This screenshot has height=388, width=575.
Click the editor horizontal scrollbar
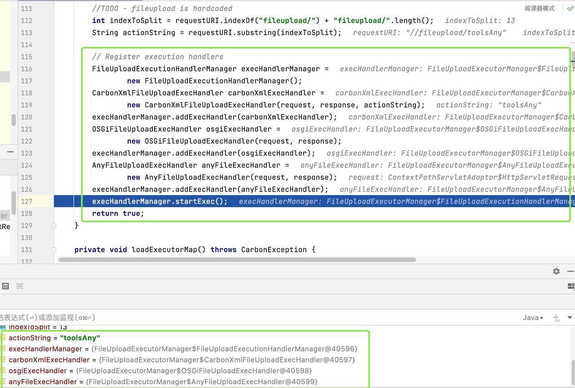(x=237, y=259)
